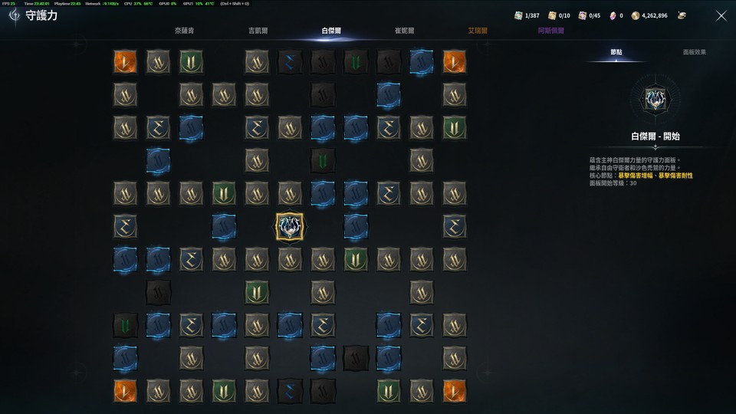Click the purple scroll icon beside 0/45
This screenshot has height=414, width=736.
click(582, 15)
